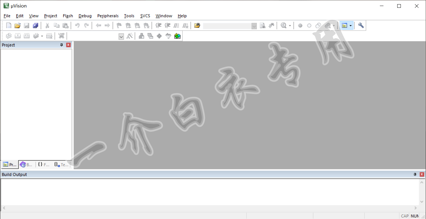Expand the find text combo box
Image resolution: width=426 pixels, height=219 pixels.
[254, 26]
